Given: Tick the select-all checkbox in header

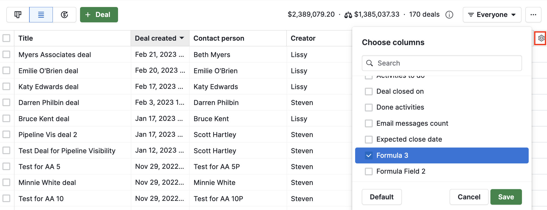Looking at the screenshot, I should [x=6, y=38].
